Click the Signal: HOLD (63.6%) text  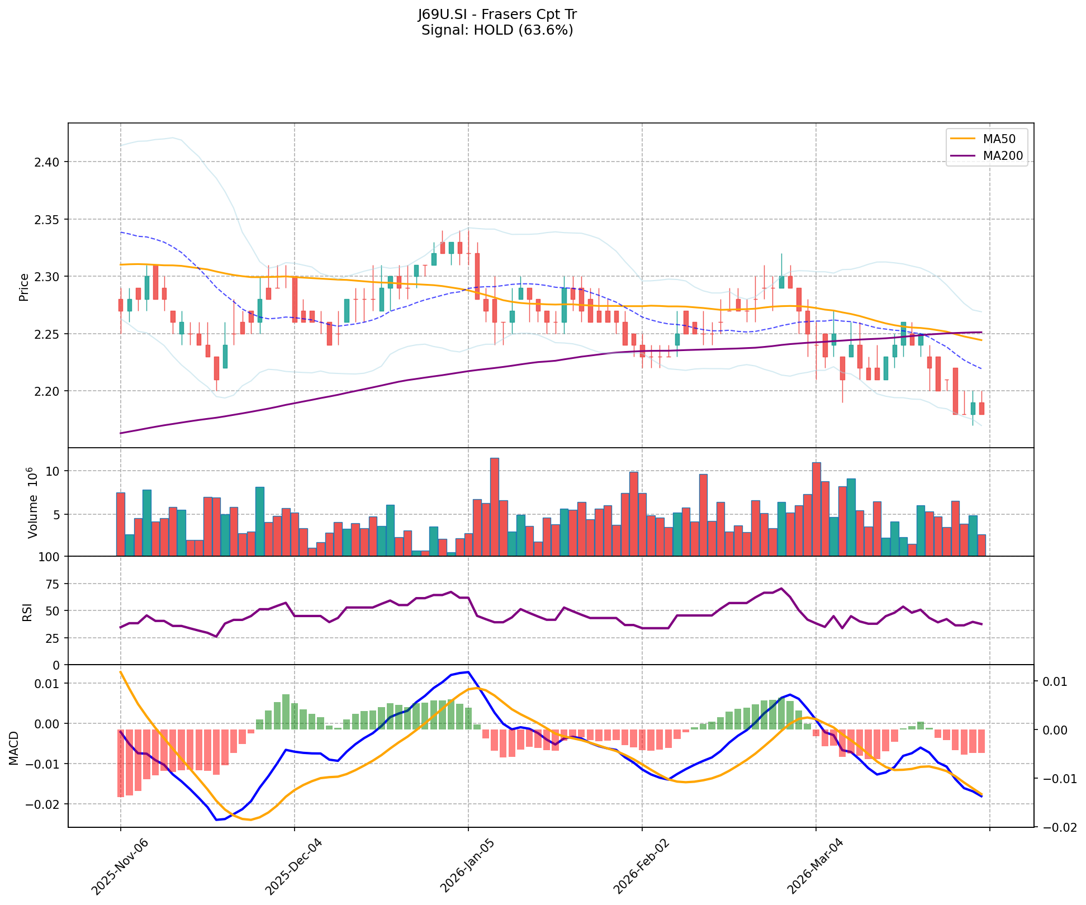click(x=497, y=30)
